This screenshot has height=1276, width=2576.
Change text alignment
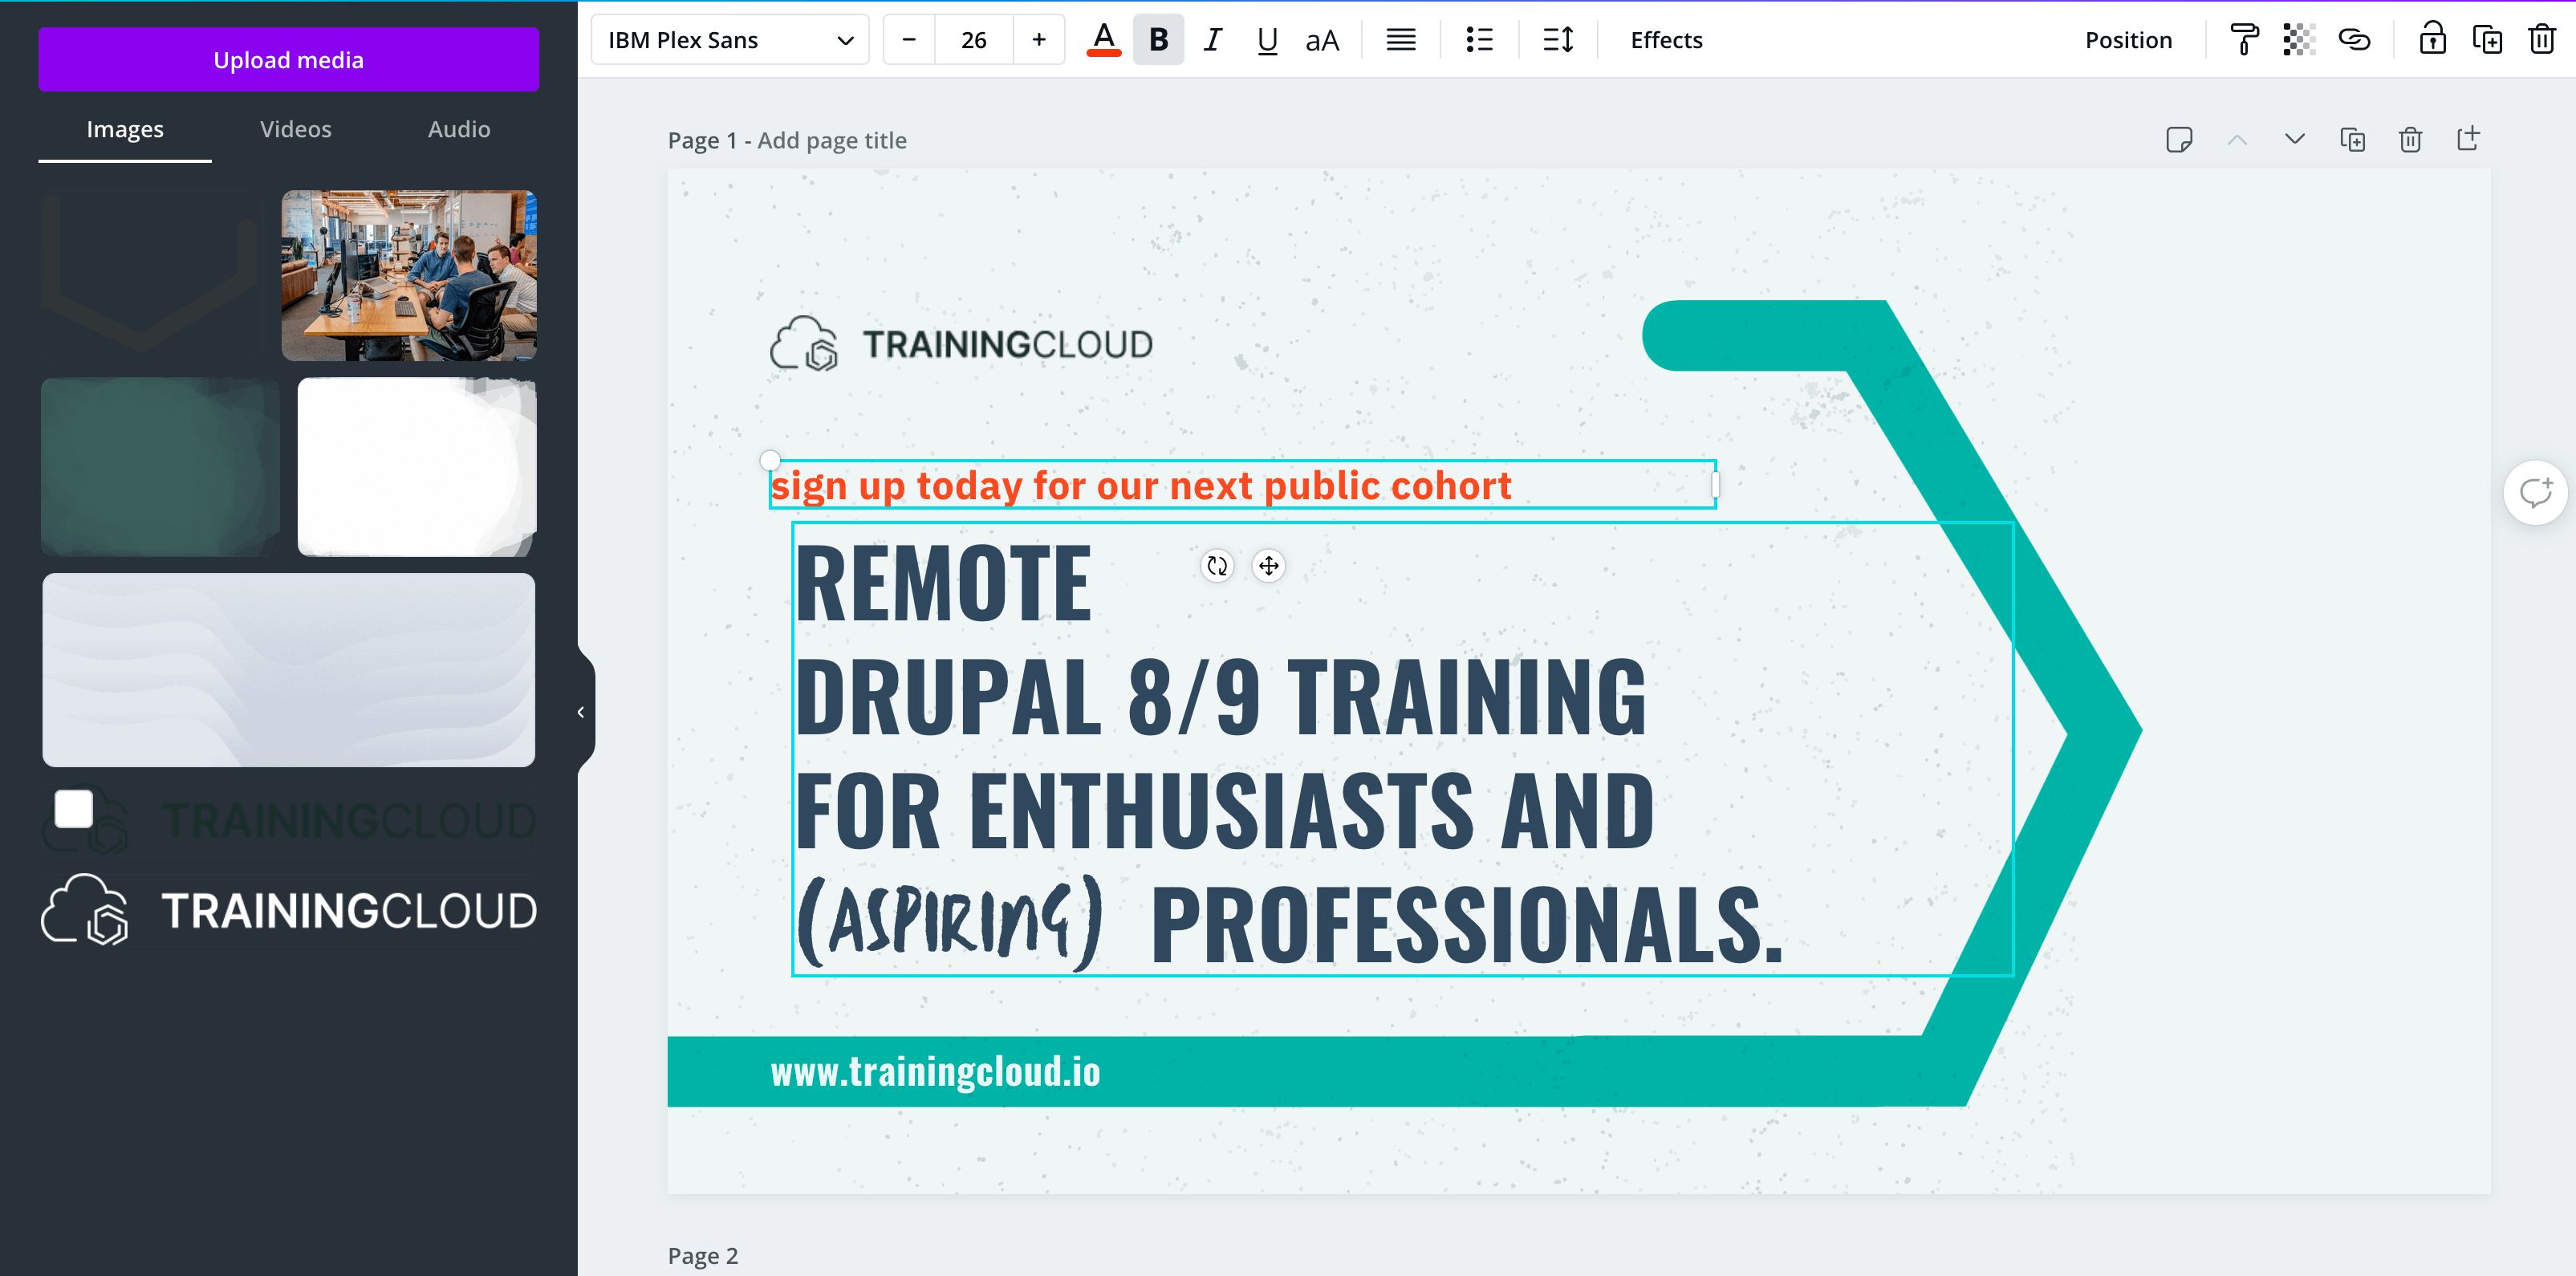click(1400, 40)
